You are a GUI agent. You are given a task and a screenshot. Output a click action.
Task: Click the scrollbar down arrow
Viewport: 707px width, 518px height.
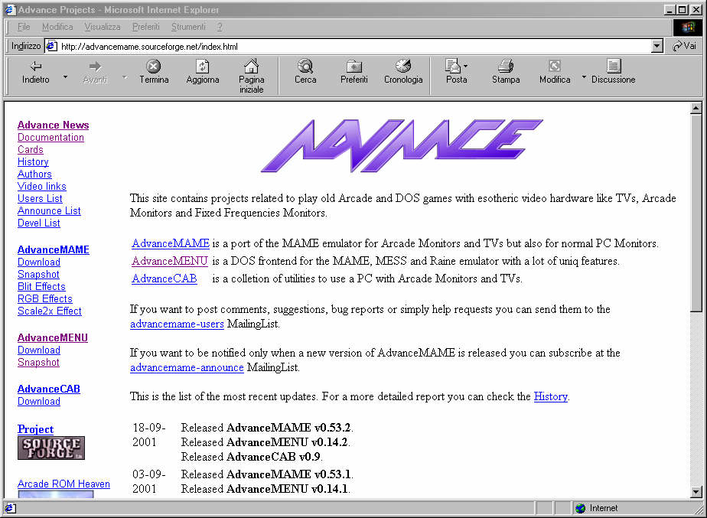click(x=696, y=492)
